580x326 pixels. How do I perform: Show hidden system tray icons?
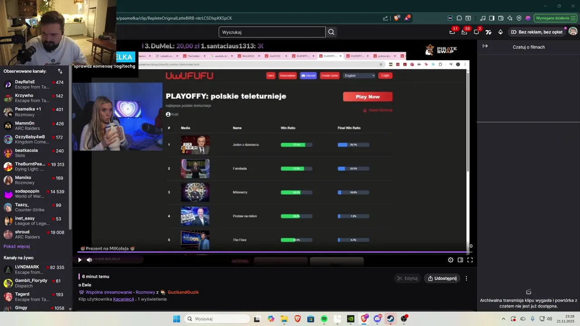pyautogui.click(x=503, y=319)
